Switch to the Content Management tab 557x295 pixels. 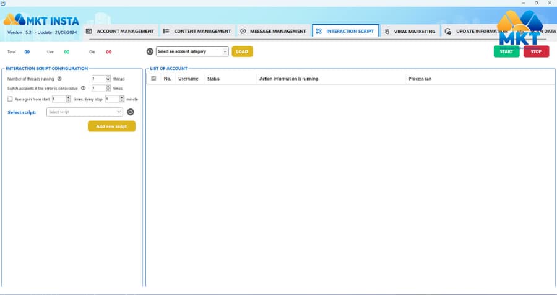click(197, 32)
